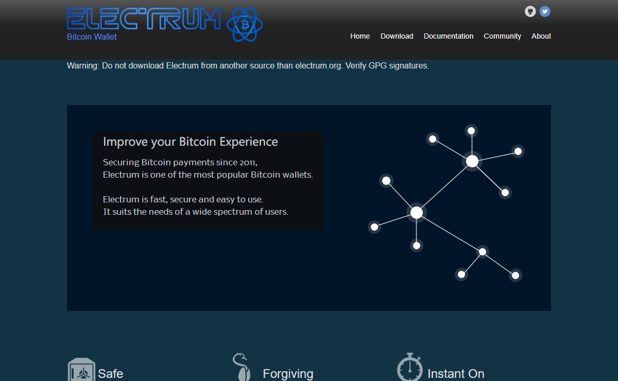Image resolution: width=618 pixels, height=381 pixels.
Task: Open the Download page
Action: [x=397, y=36]
